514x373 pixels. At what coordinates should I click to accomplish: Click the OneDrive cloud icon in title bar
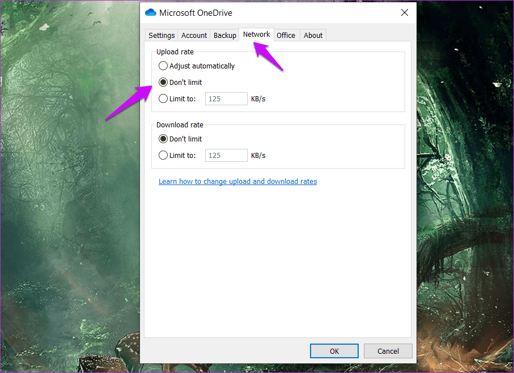151,12
